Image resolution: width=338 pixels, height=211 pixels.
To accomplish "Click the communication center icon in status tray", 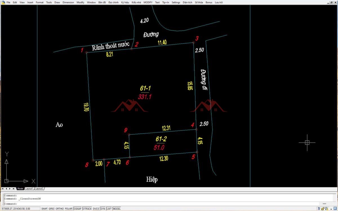I will (319, 209).
